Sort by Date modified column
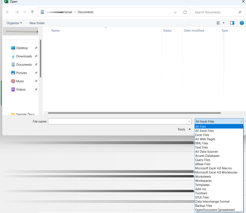 tap(194, 31)
